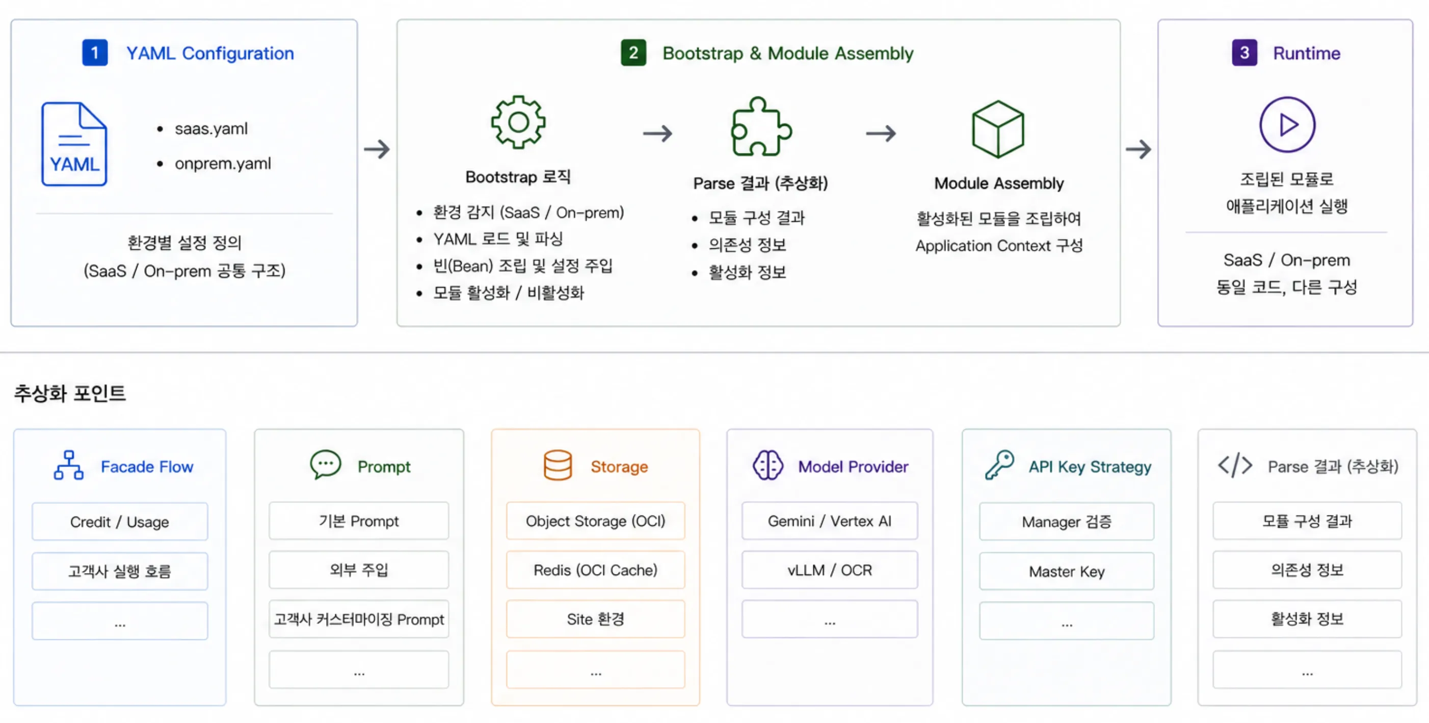Viewport: 1429px width, 723px height.
Task: Select the 활성화 정보 box in Parse card
Action: click(1307, 619)
